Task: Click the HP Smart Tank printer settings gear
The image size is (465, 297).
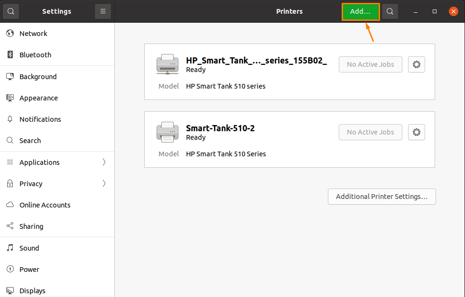Action: [416, 64]
